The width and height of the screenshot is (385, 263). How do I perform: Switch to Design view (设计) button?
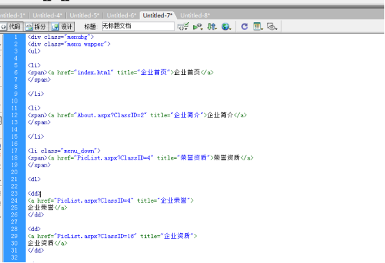point(63,26)
